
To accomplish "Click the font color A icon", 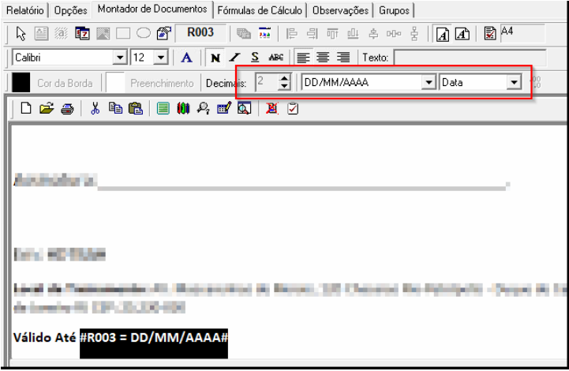I will pyautogui.click(x=186, y=58).
